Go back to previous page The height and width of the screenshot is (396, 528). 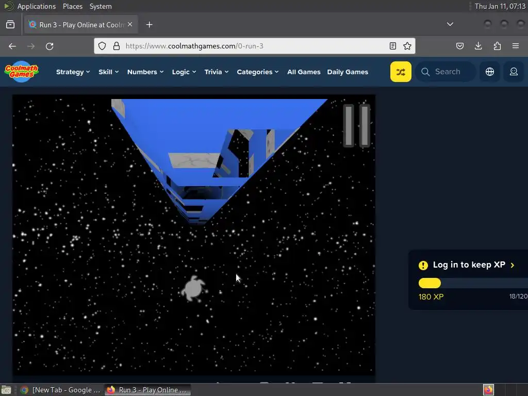[x=12, y=46]
